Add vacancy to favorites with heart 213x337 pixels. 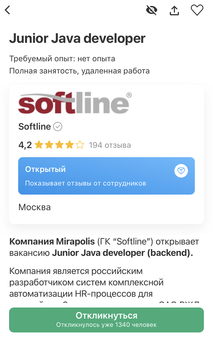pos(197,10)
